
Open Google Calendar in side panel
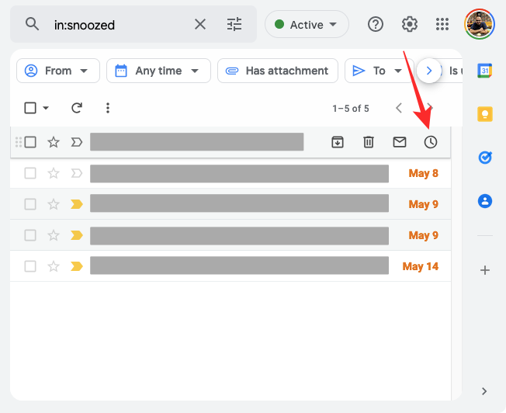click(x=485, y=71)
